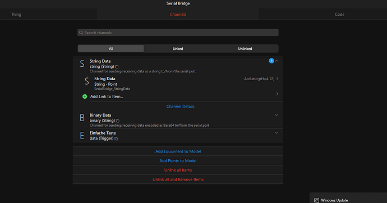This screenshot has width=387, height=203.
Task: Open Channel Details link
Action: [x=180, y=107]
